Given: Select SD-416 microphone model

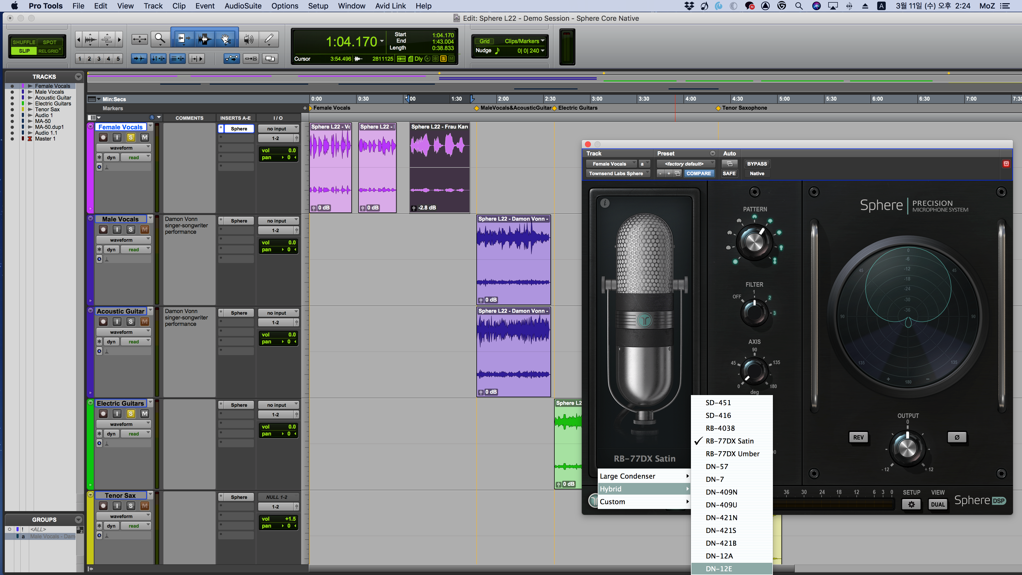Looking at the screenshot, I should tap(732, 416).
